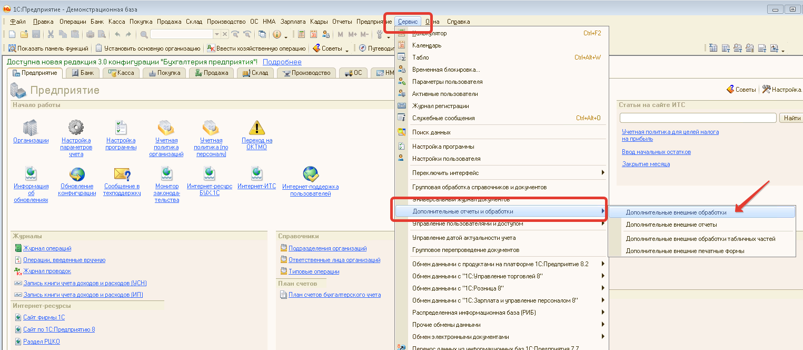Open Журнал операций link
The height and width of the screenshot is (350, 803).
pyautogui.click(x=47, y=248)
